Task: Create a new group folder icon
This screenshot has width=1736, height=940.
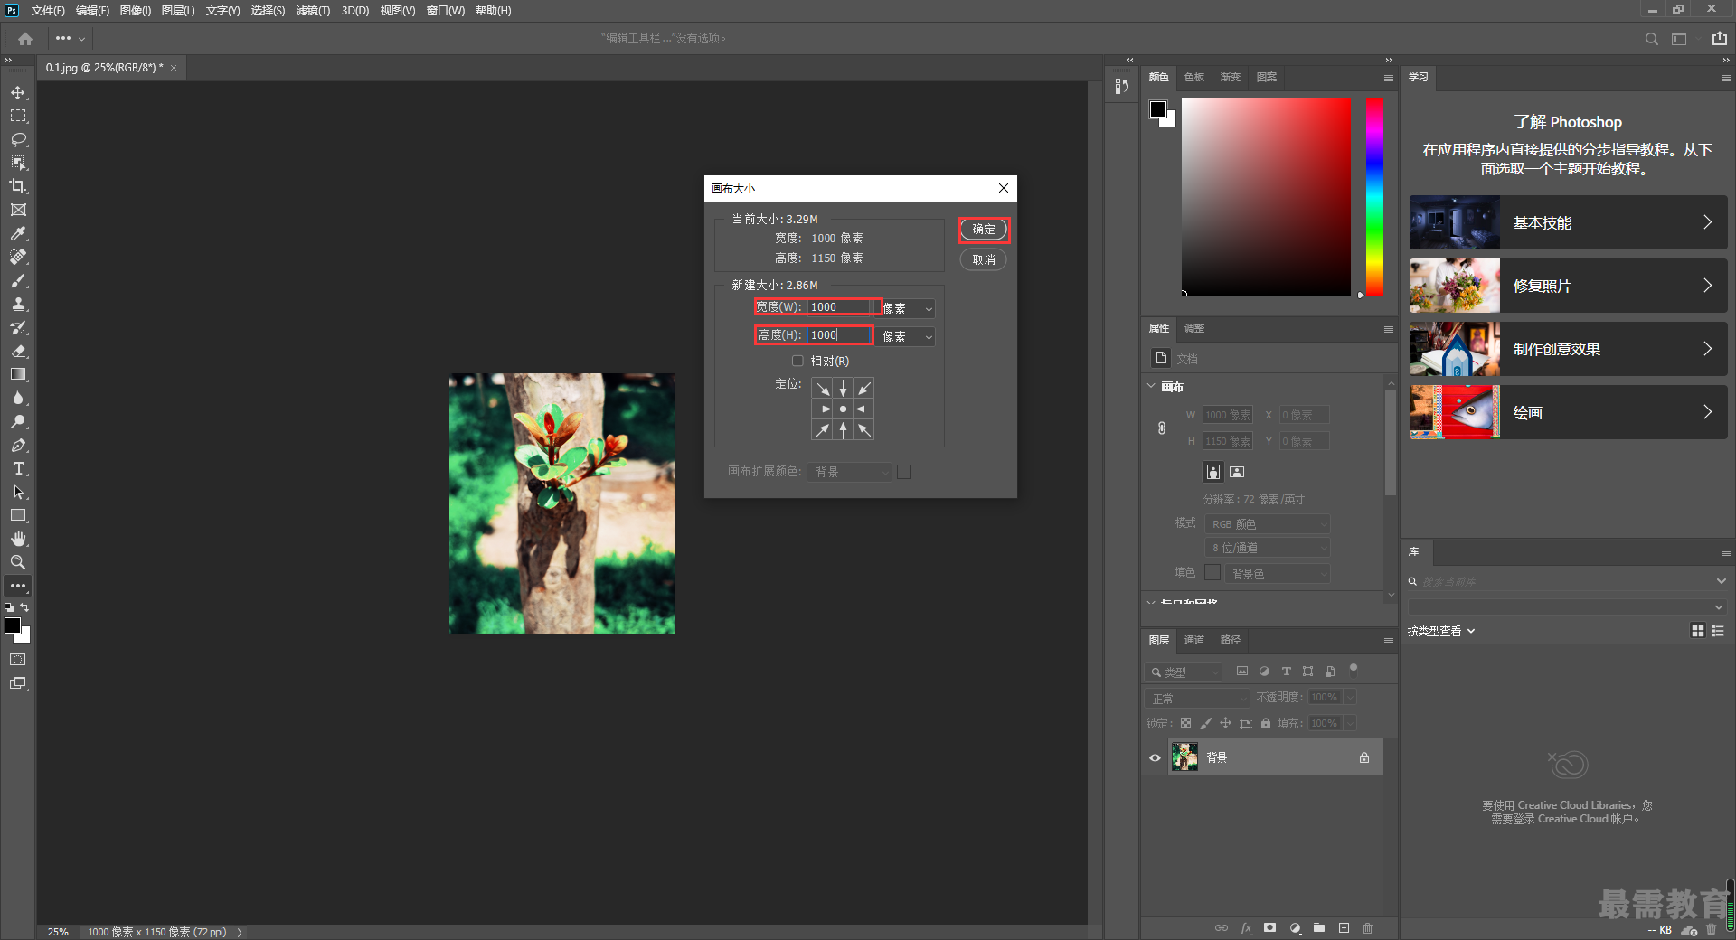Action: click(x=1319, y=928)
